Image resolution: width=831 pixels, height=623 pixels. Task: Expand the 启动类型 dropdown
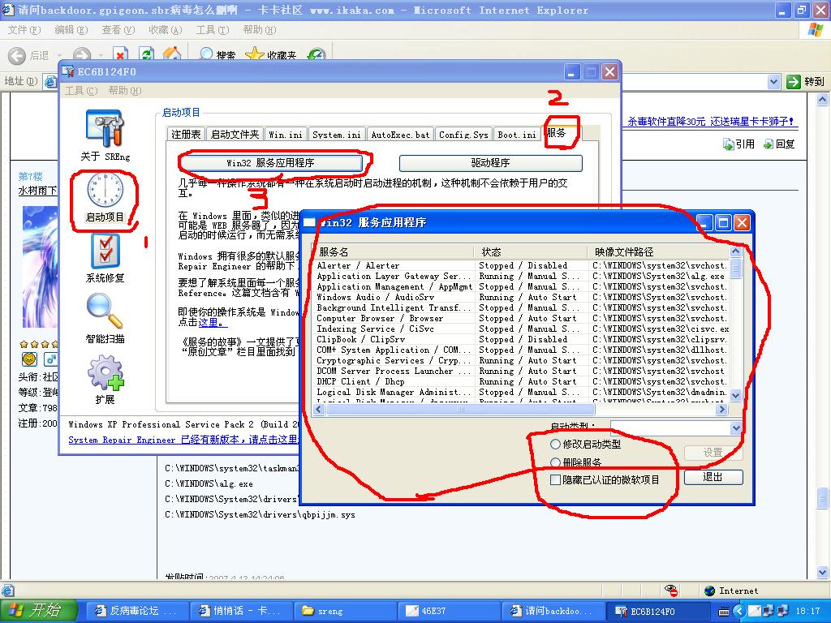[x=735, y=428]
